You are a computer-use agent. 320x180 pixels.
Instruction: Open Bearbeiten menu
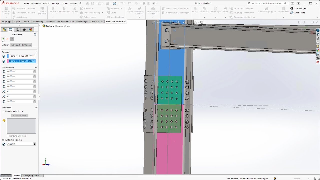[x=36, y=3]
